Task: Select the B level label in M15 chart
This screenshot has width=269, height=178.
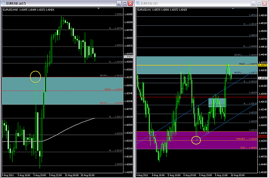Action: click(116, 117)
